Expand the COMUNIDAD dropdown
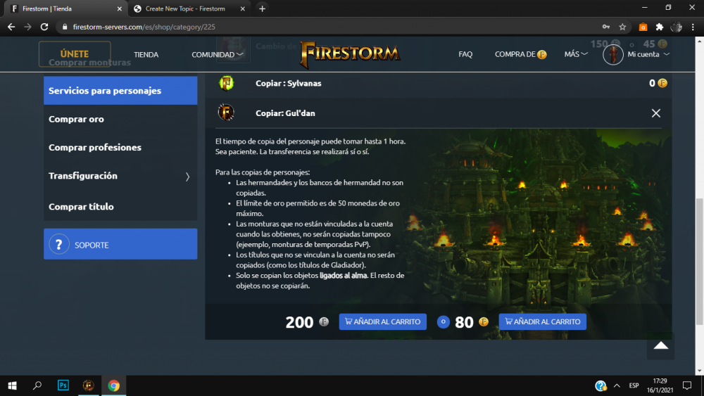 click(x=218, y=54)
